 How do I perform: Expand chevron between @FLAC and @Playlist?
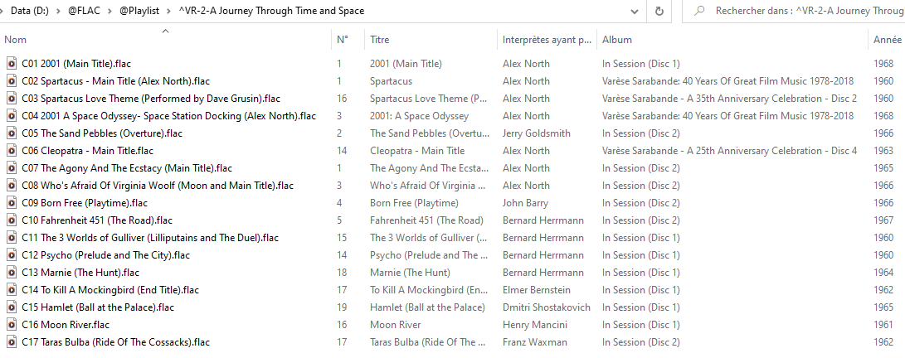pyautogui.click(x=109, y=11)
